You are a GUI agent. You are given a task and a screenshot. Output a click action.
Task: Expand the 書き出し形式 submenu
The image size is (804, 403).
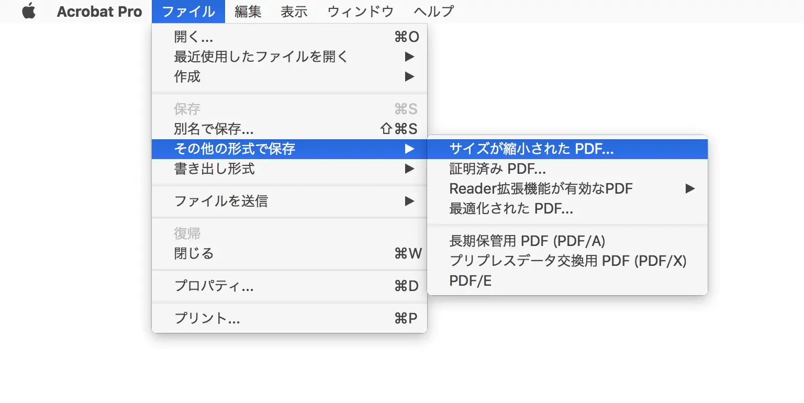289,169
